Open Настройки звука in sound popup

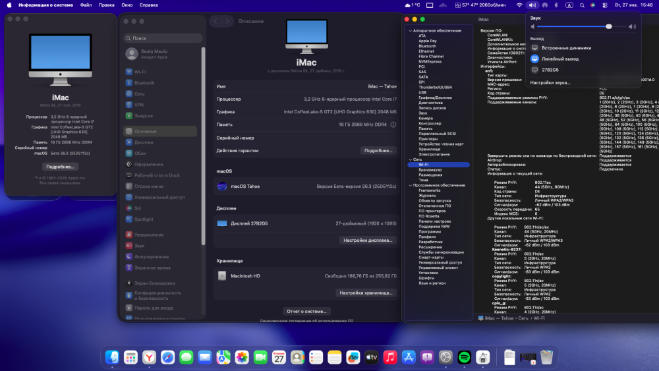(550, 83)
